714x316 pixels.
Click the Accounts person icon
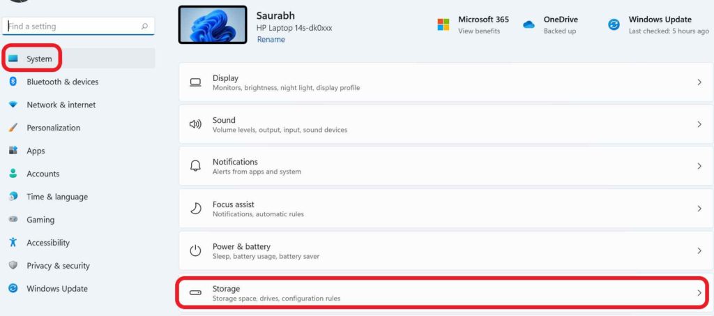[13, 174]
